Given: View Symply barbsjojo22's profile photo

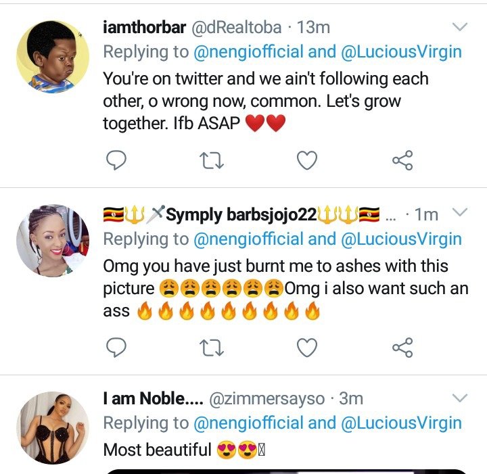Looking at the screenshot, I should (x=52, y=241).
